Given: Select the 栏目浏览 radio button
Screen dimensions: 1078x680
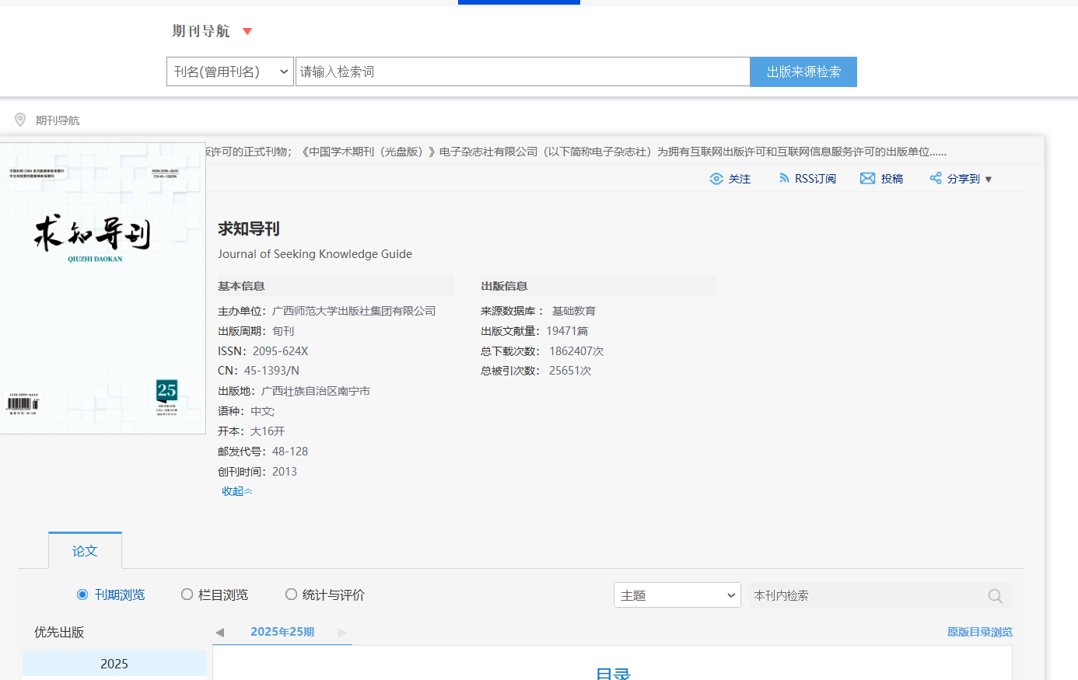Looking at the screenshot, I should pos(187,595).
